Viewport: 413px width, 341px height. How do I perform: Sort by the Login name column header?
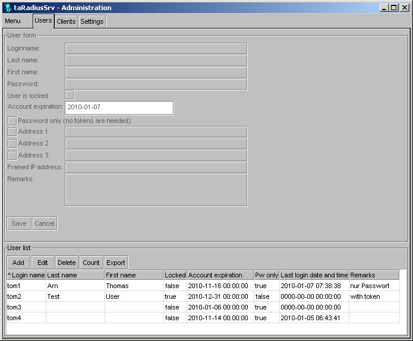click(x=26, y=275)
